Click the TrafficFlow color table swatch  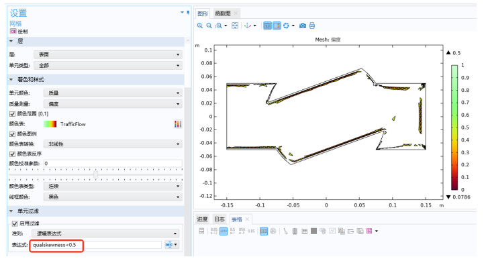click(50, 124)
